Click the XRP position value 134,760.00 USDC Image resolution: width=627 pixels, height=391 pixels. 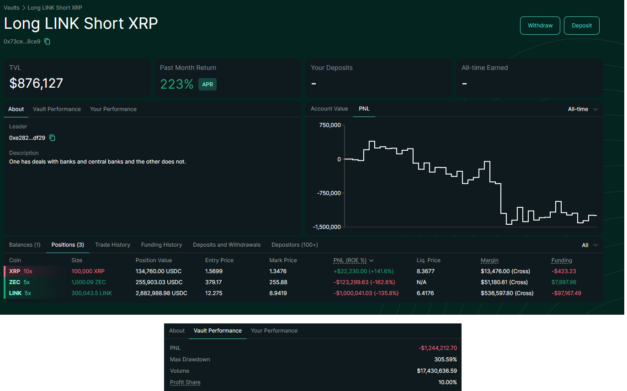[159, 271]
